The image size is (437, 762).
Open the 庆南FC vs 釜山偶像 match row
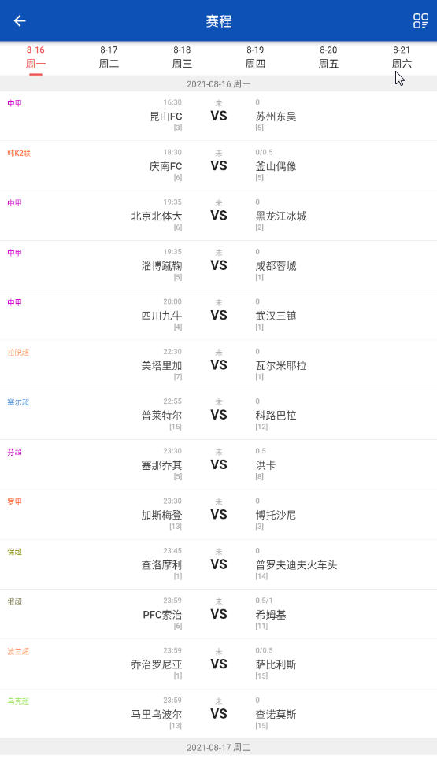point(218,166)
